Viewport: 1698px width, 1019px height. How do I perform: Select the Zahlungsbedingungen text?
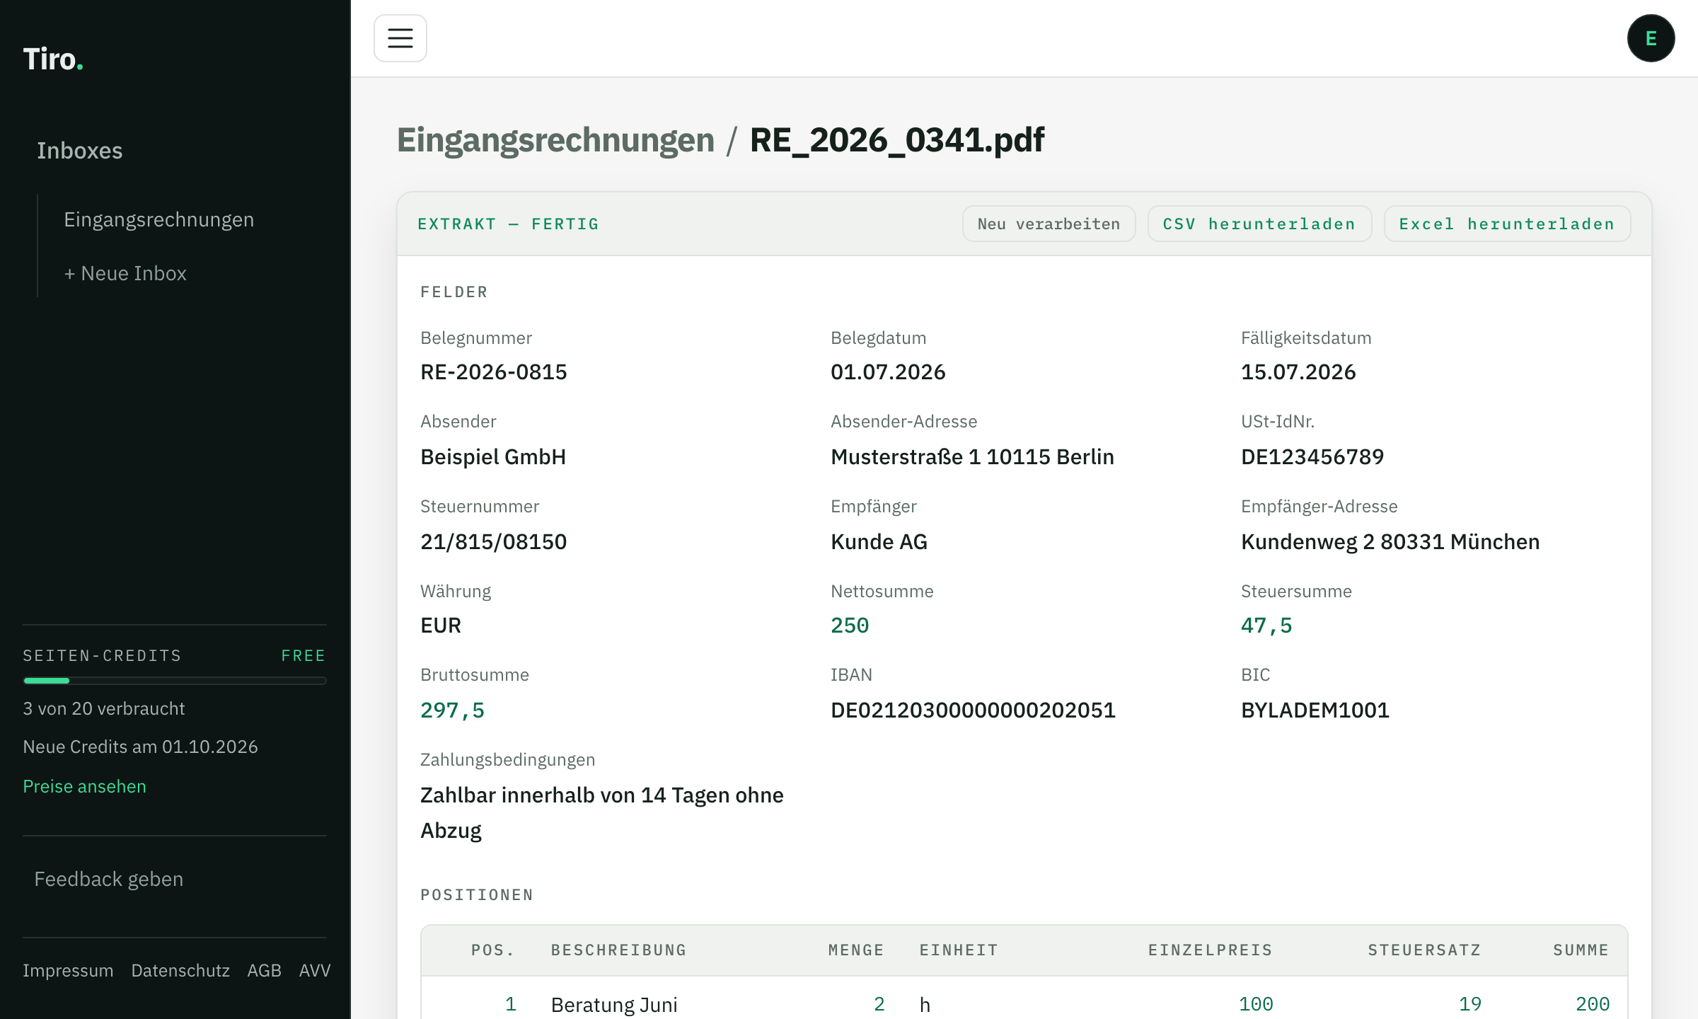point(602,812)
